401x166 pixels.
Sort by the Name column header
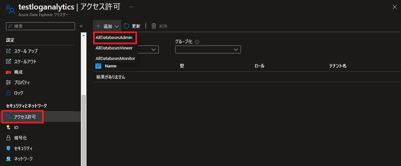click(x=110, y=66)
